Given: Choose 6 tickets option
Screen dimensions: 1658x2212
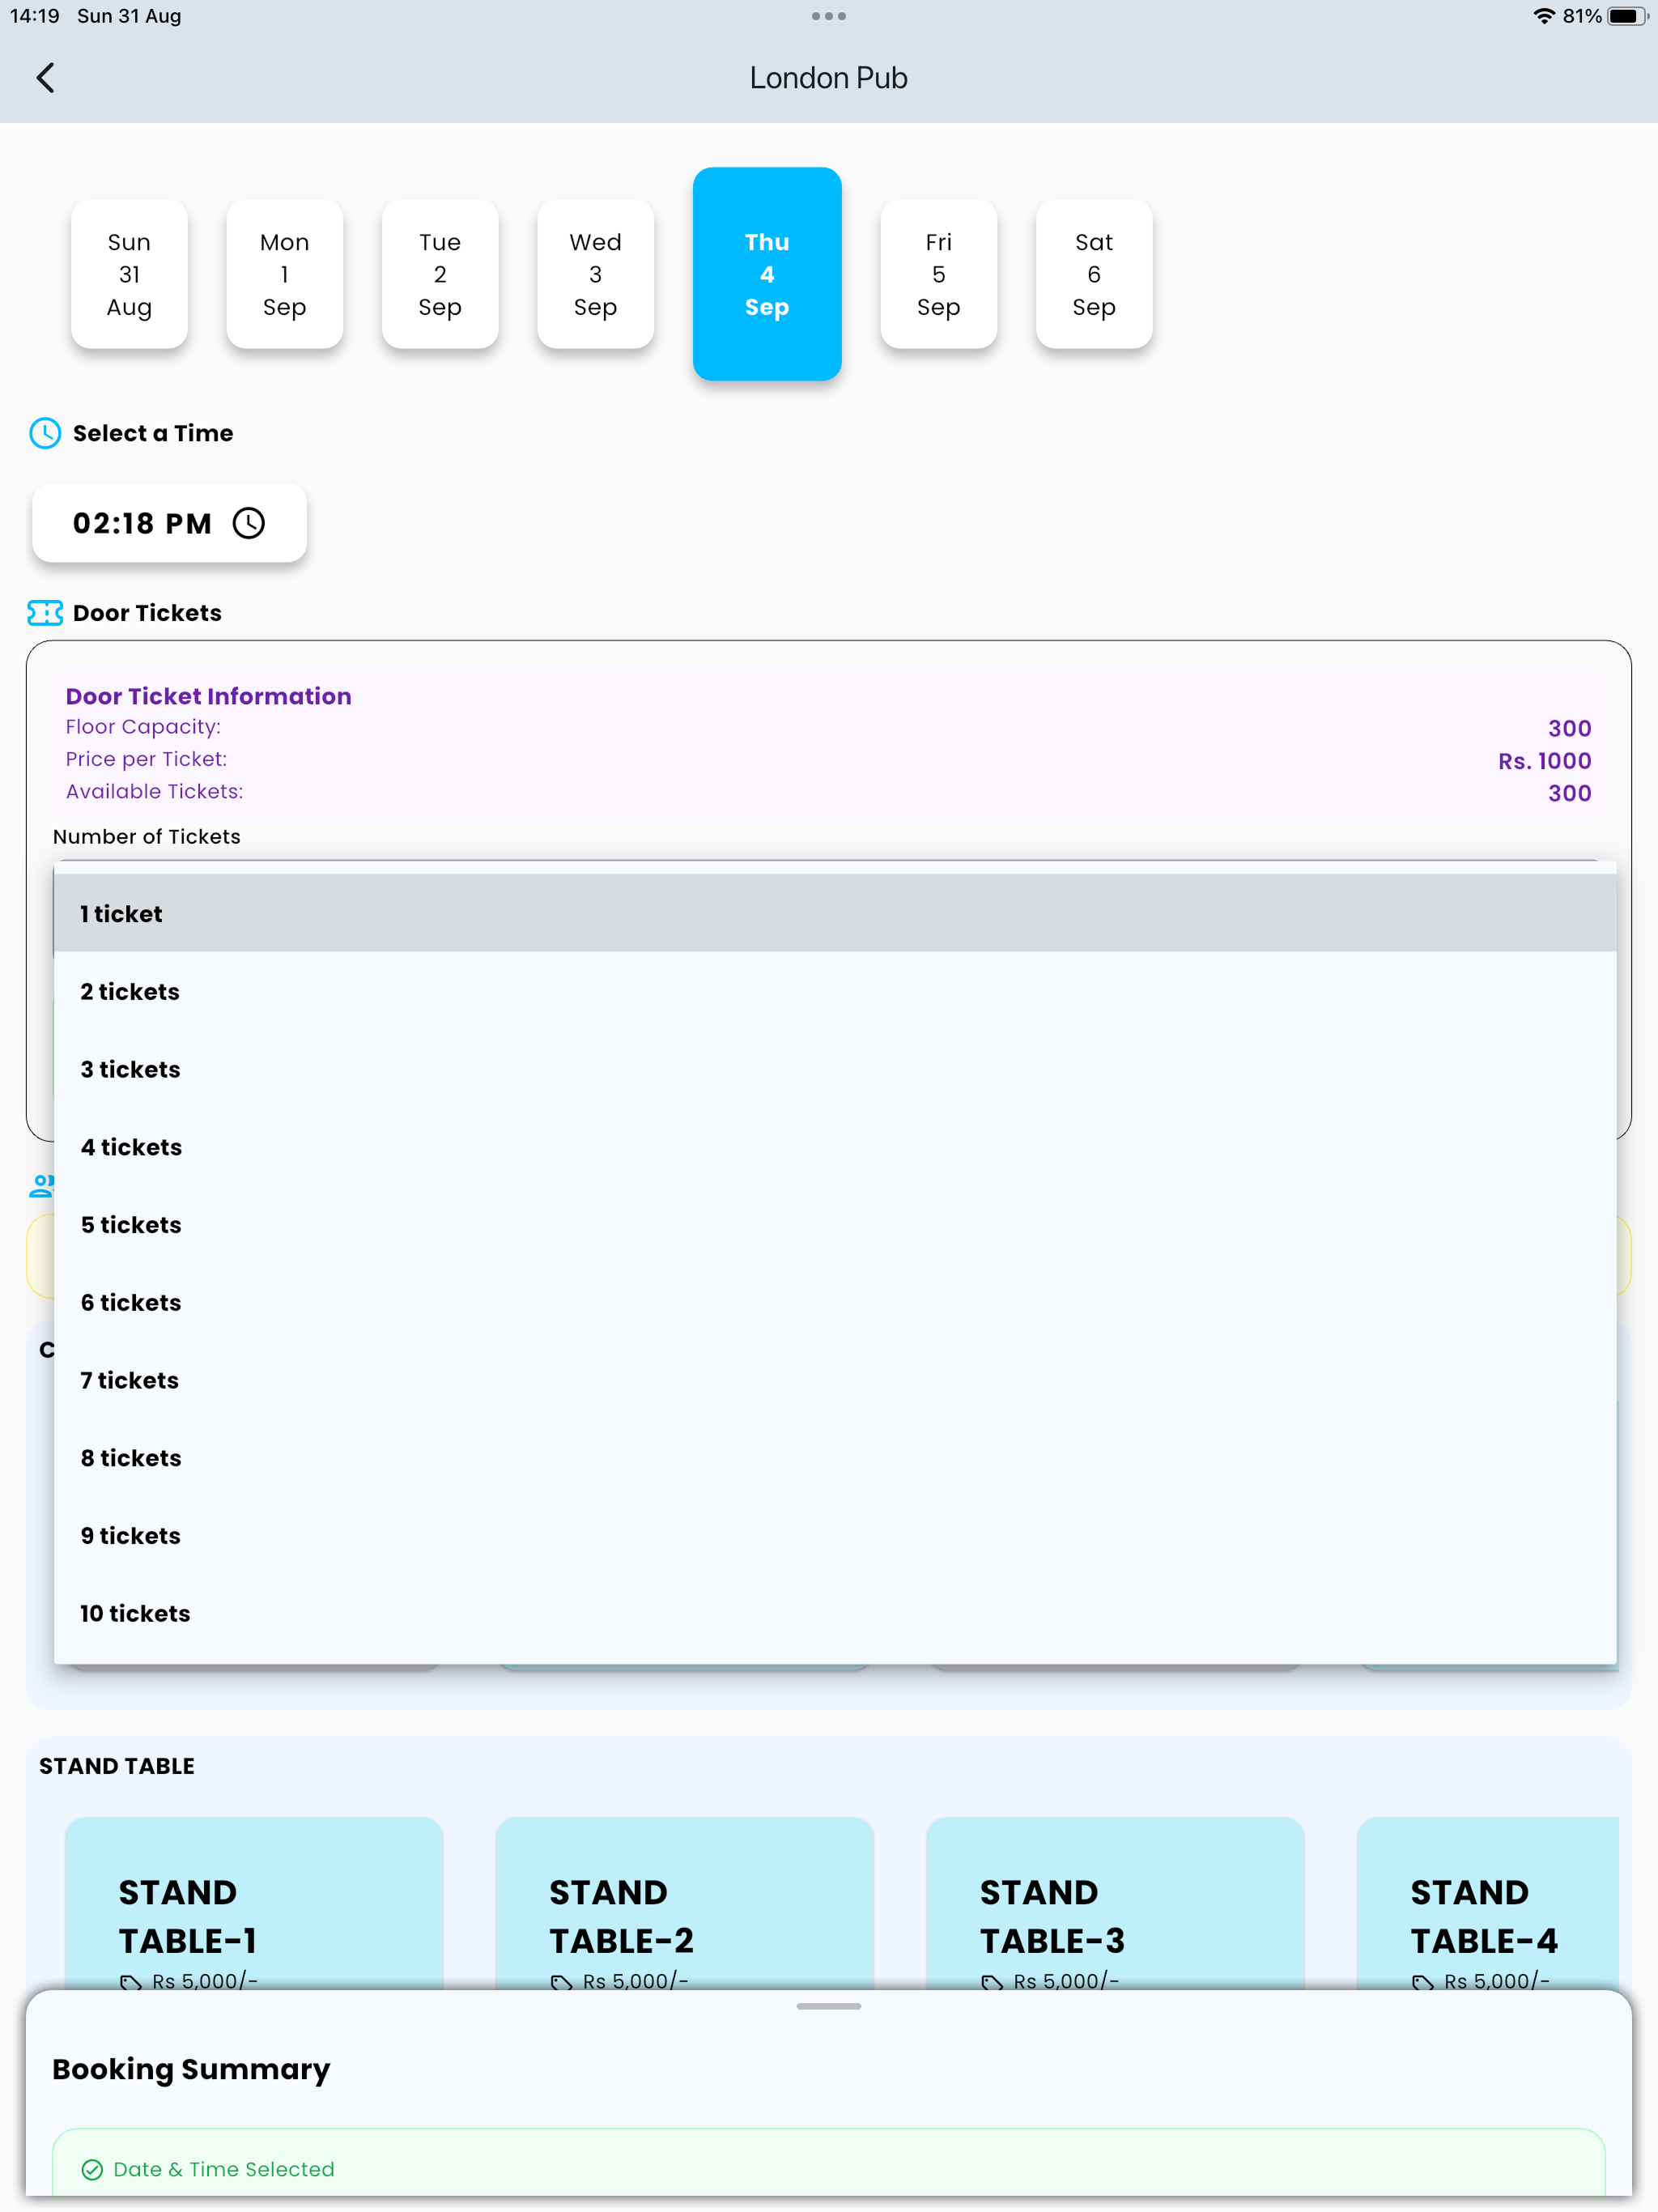Looking at the screenshot, I should pos(835,1302).
